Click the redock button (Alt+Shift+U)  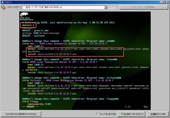tap(131, 114)
